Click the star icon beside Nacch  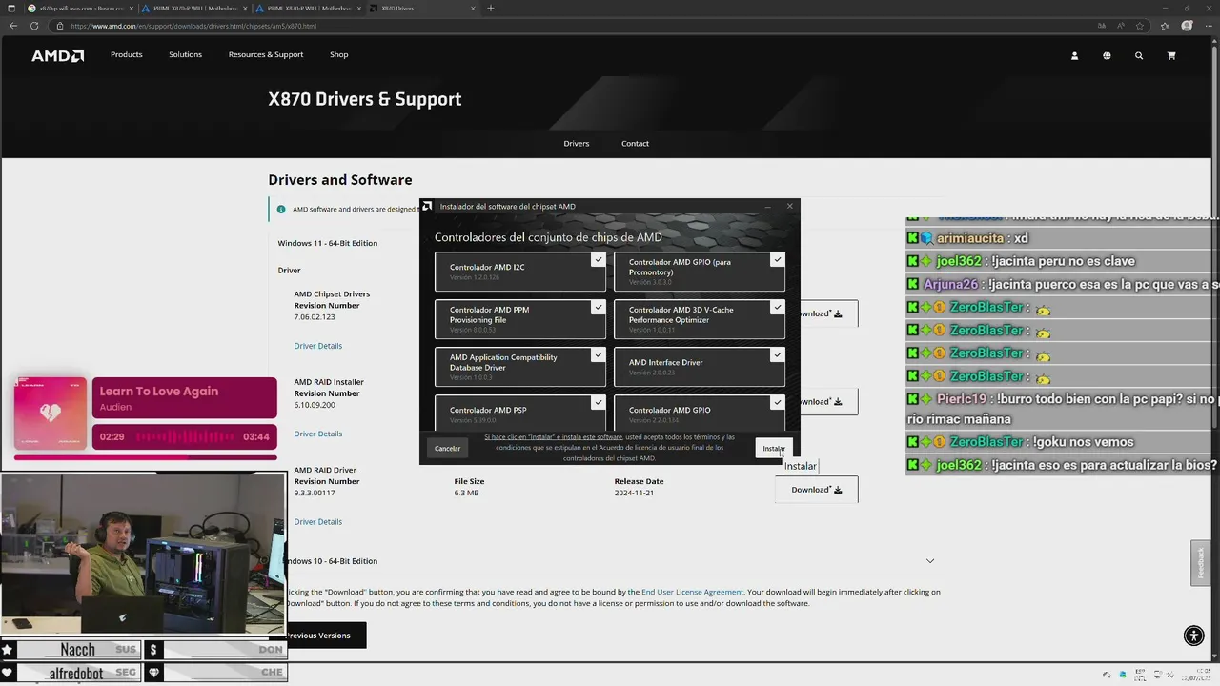pos(8,650)
